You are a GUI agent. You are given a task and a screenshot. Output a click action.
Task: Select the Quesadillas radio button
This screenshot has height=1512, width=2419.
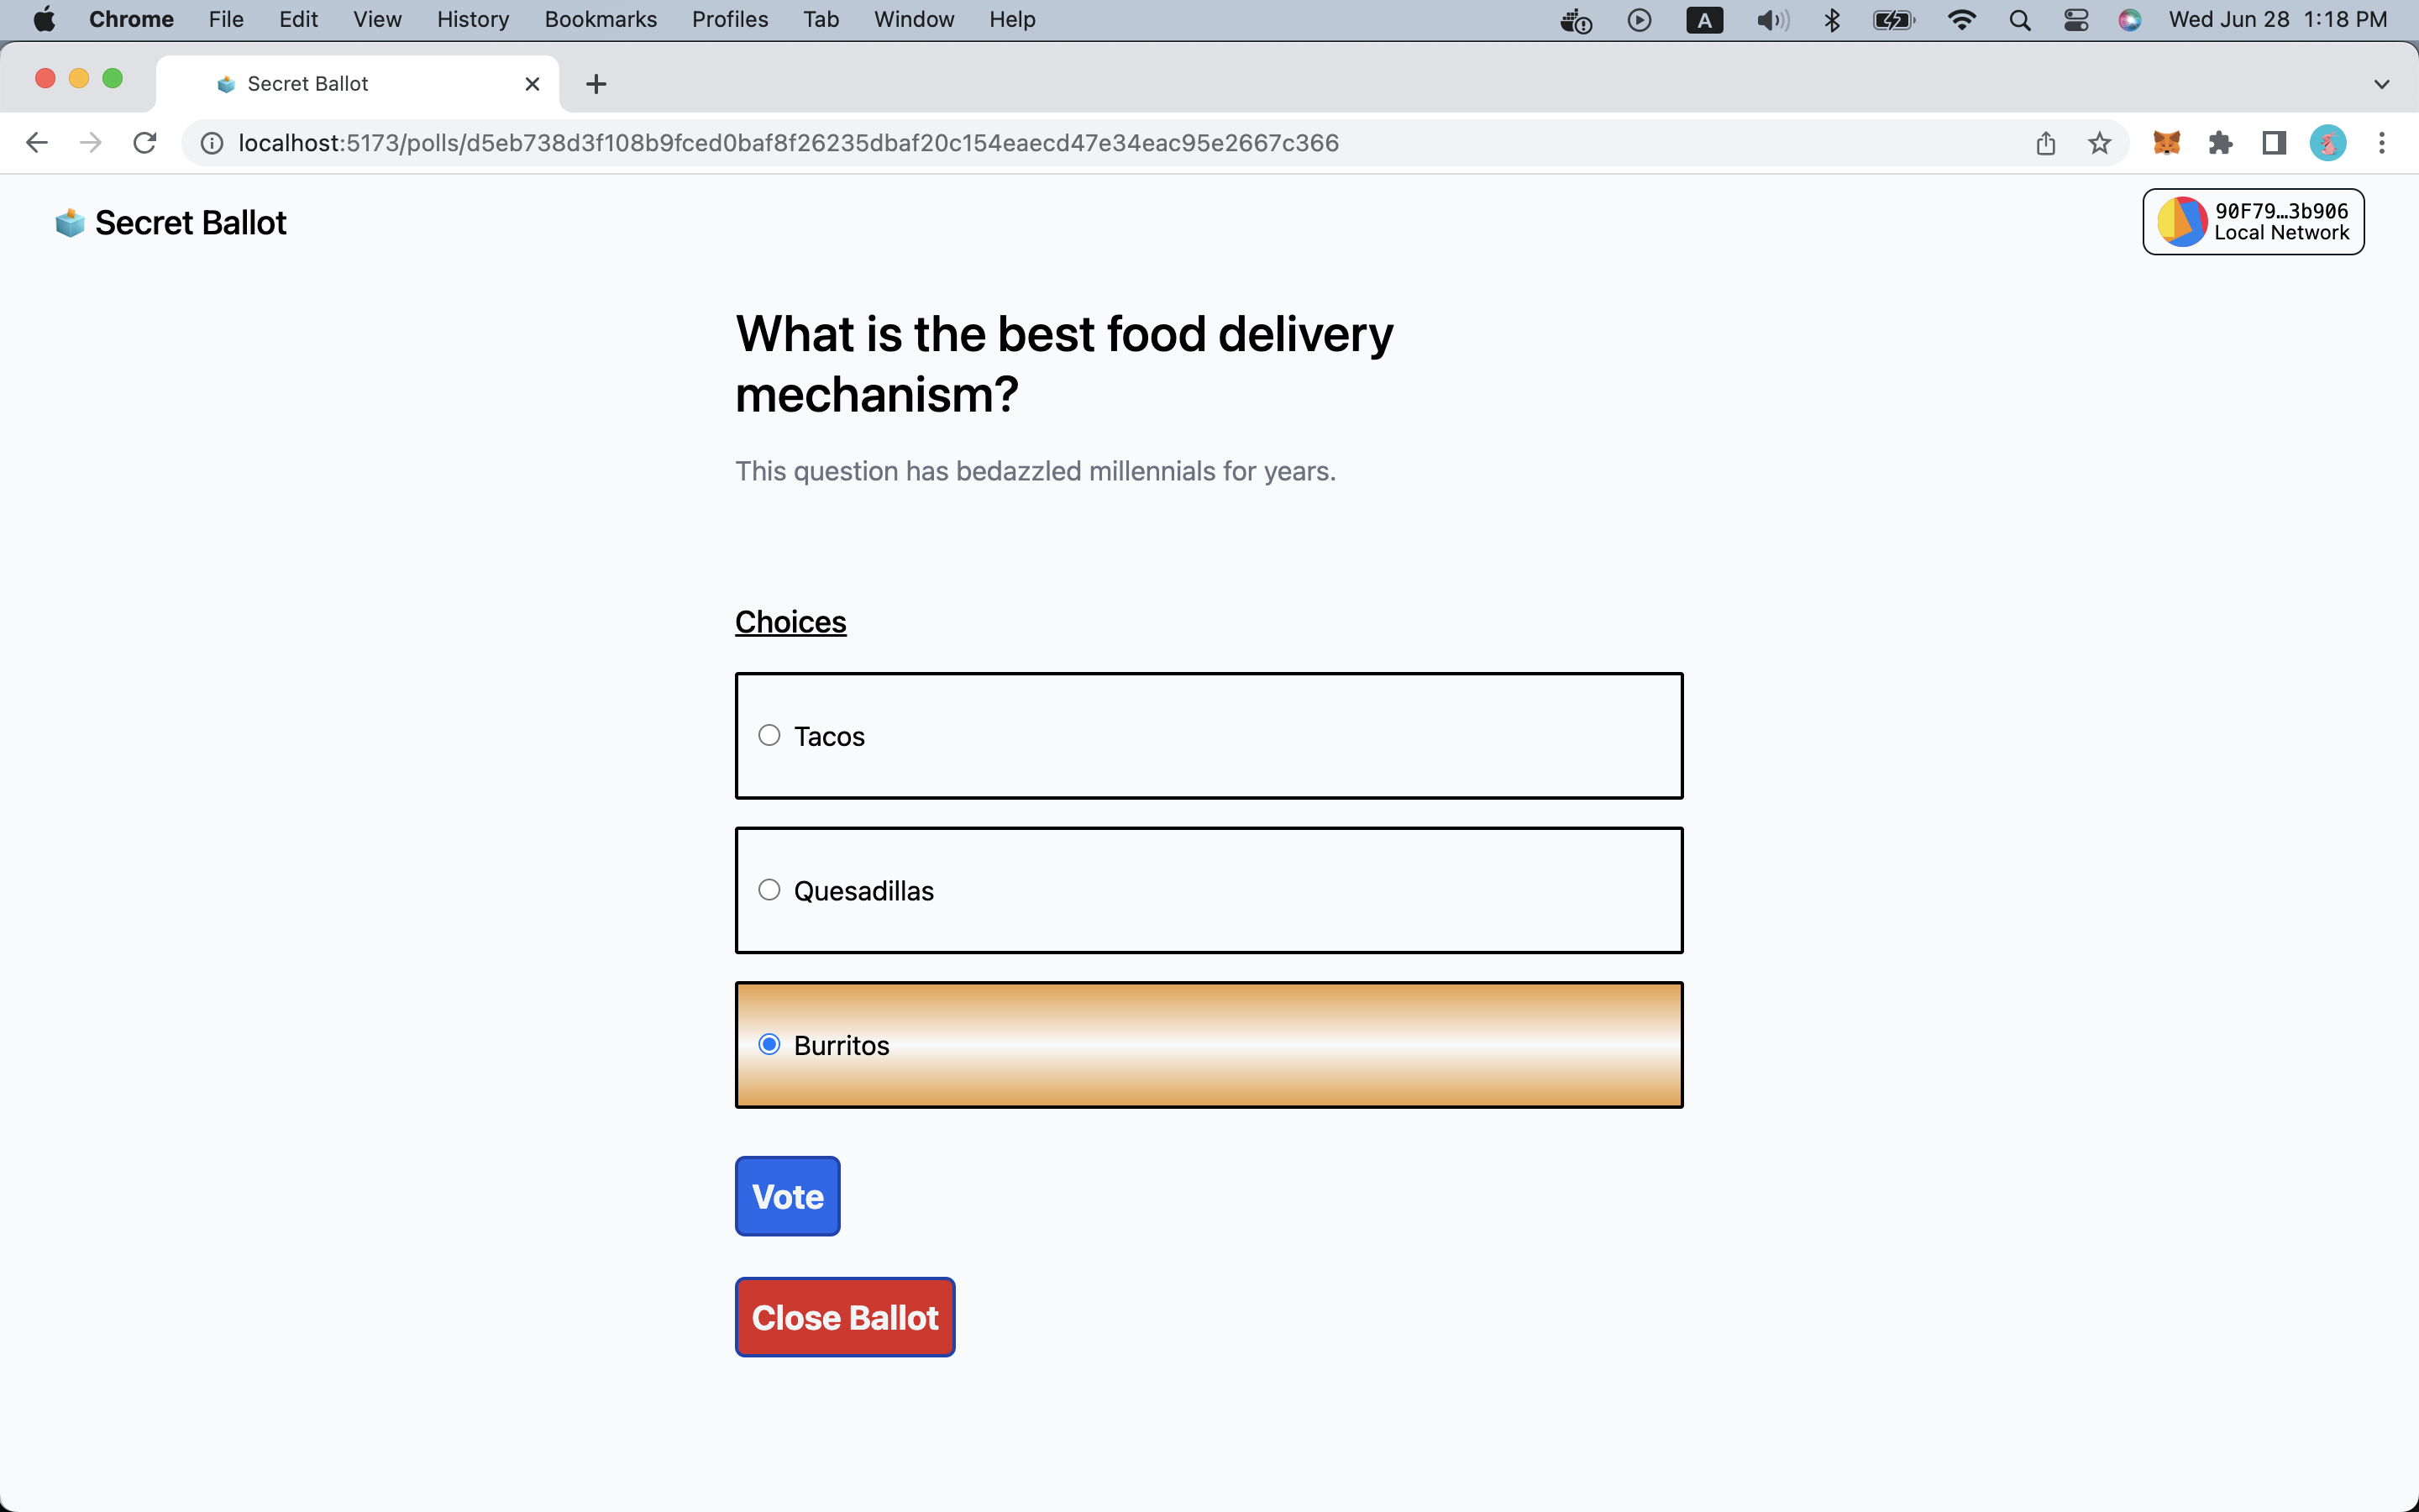(x=768, y=889)
